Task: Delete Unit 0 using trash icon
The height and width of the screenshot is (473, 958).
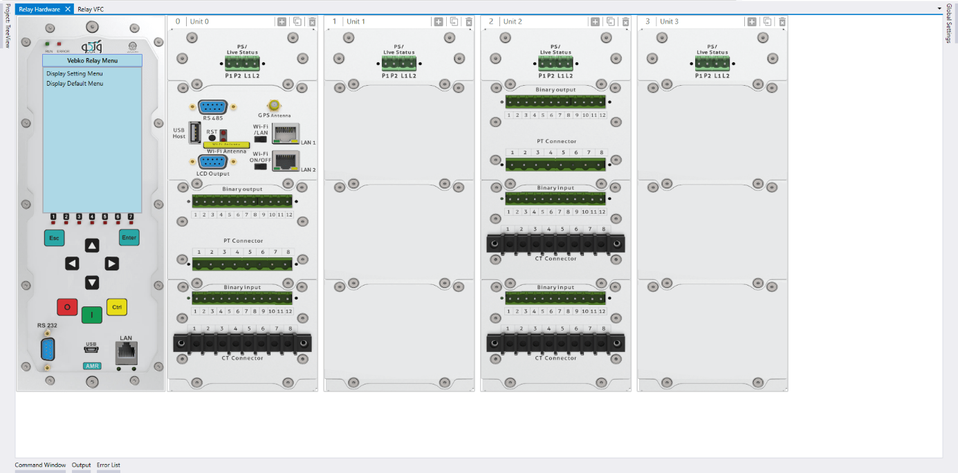Action: pos(312,21)
